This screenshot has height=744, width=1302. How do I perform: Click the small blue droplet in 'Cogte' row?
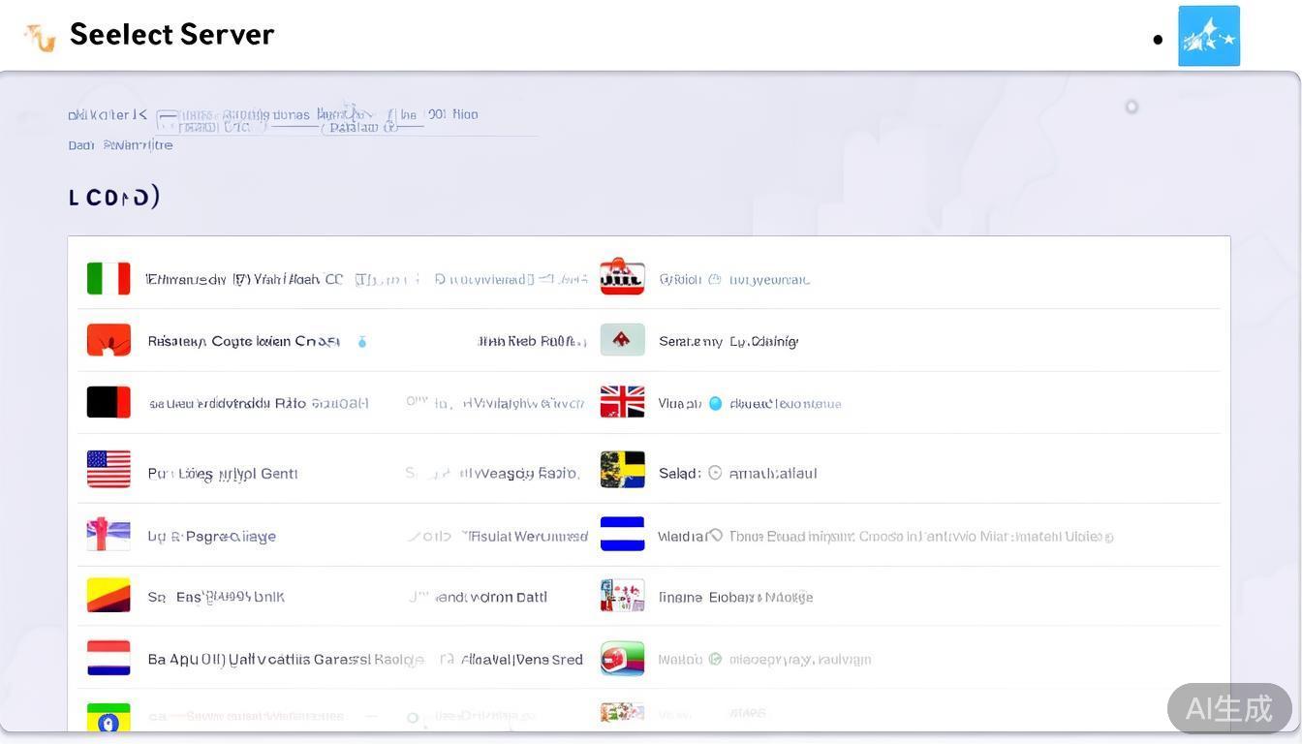point(362,341)
